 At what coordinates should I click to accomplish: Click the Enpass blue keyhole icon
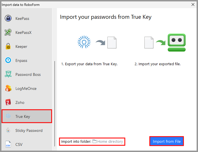point(8,60)
